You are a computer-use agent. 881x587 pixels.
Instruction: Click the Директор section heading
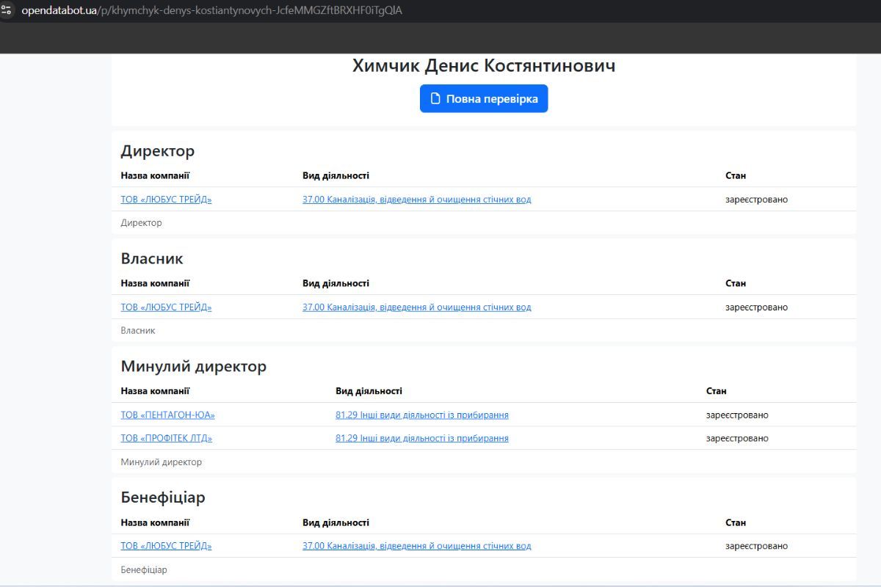pyautogui.click(x=158, y=151)
